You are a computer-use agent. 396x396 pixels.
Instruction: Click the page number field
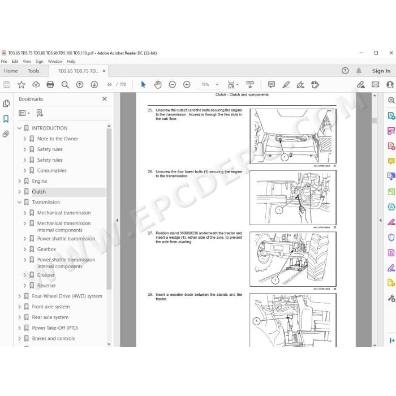[109, 85]
